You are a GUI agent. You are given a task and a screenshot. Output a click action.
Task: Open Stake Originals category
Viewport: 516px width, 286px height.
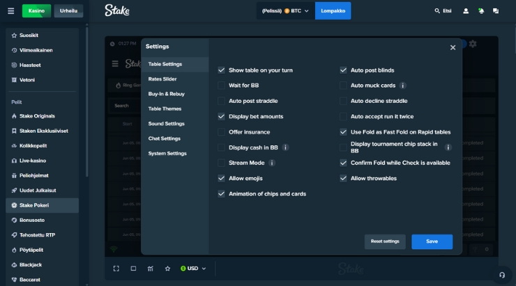point(42,116)
